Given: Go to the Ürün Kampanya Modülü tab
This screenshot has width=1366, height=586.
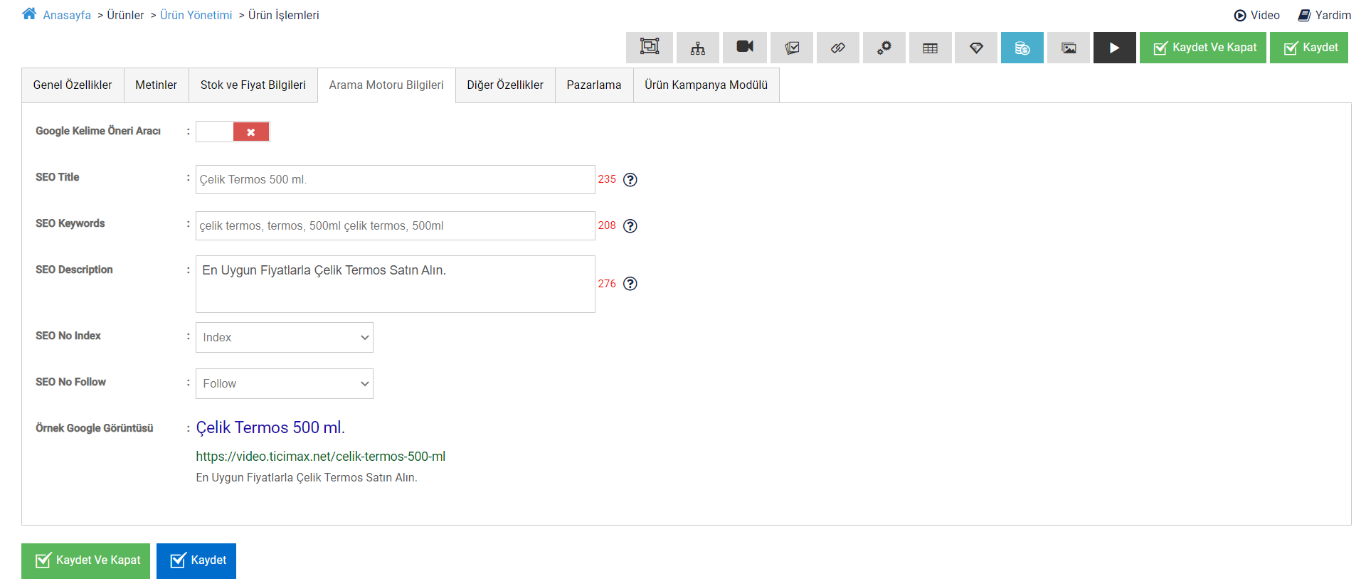Looking at the screenshot, I should click(706, 85).
